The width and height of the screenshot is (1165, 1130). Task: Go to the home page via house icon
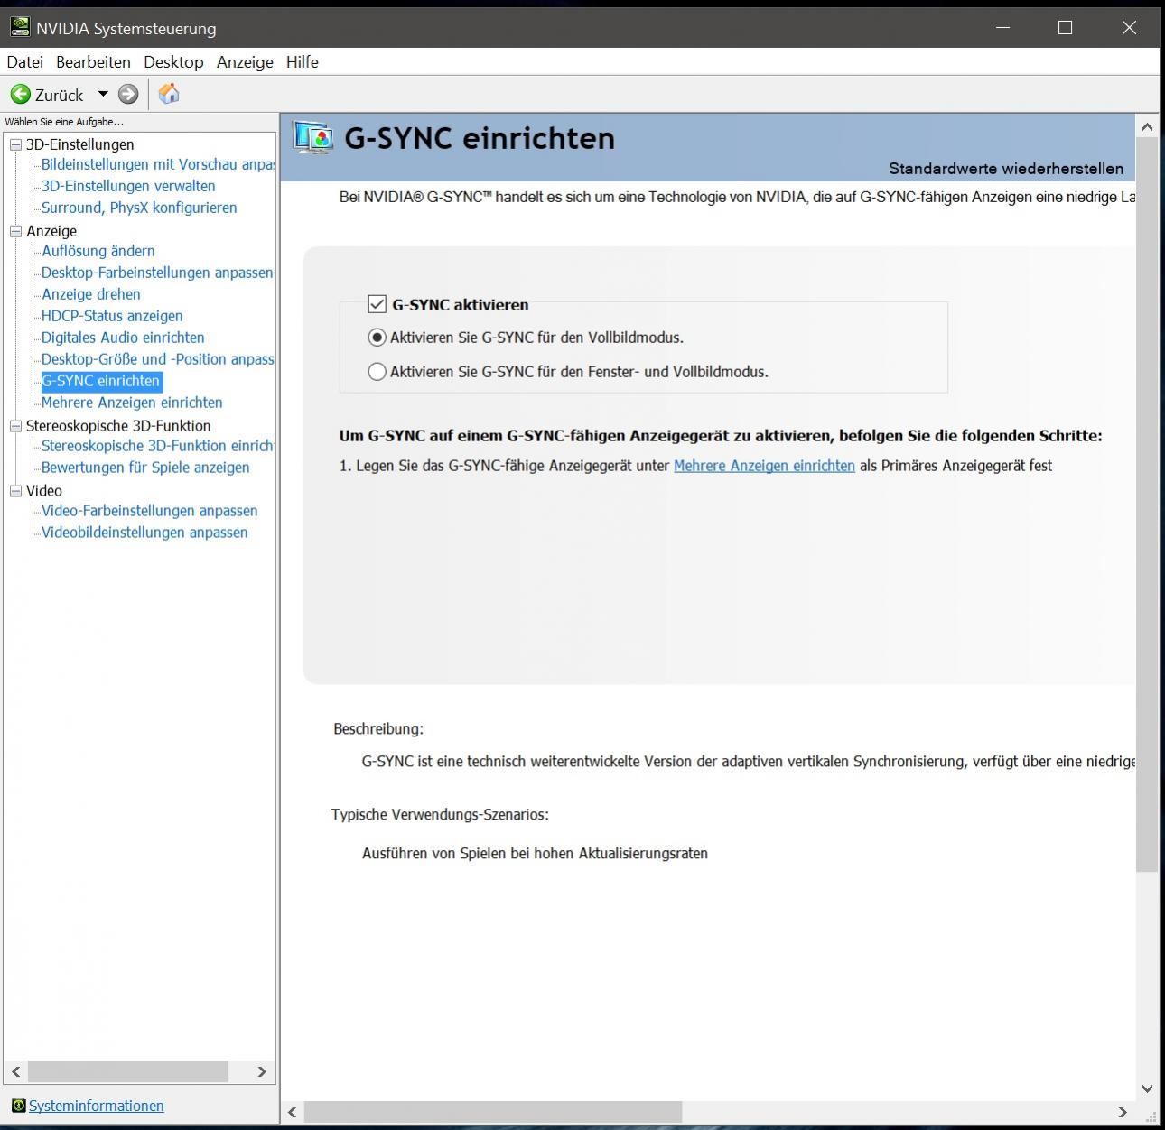169,94
